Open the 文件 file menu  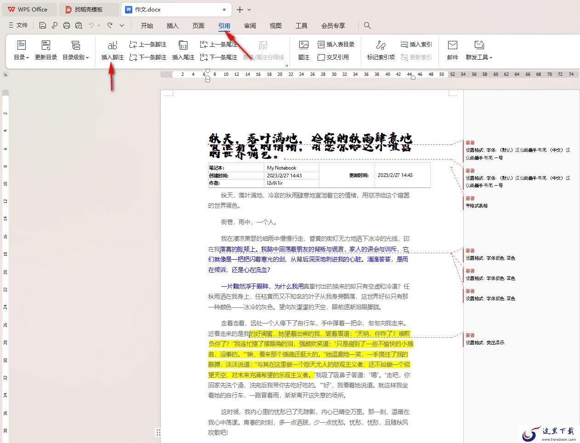18,25
